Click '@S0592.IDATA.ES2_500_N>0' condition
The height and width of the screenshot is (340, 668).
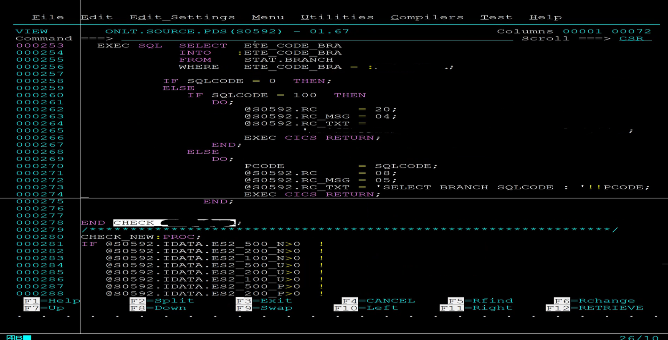[203, 244]
